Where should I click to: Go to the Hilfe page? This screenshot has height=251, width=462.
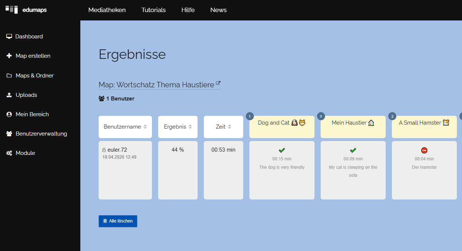(188, 10)
